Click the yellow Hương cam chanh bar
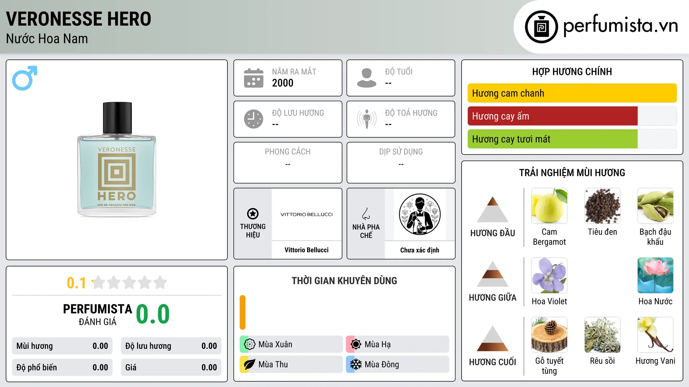689x387 pixels. point(572,93)
